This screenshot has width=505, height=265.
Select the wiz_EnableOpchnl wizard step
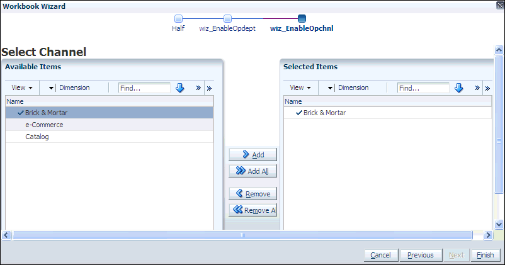point(302,18)
